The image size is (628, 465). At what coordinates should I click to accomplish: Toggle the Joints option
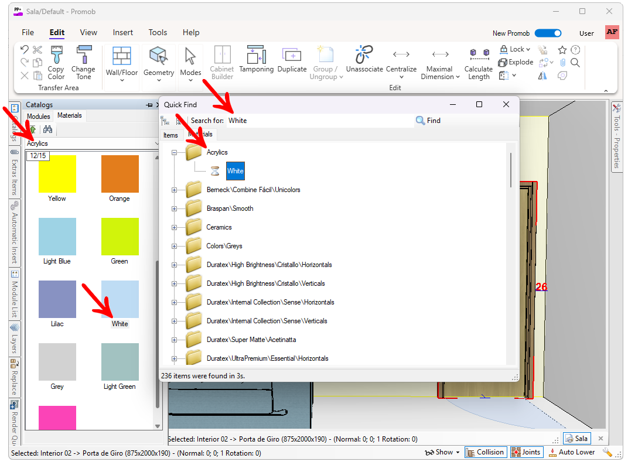click(525, 452)
